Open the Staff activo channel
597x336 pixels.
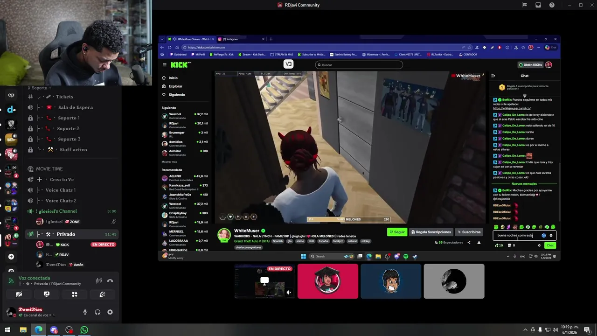point(72,150)
